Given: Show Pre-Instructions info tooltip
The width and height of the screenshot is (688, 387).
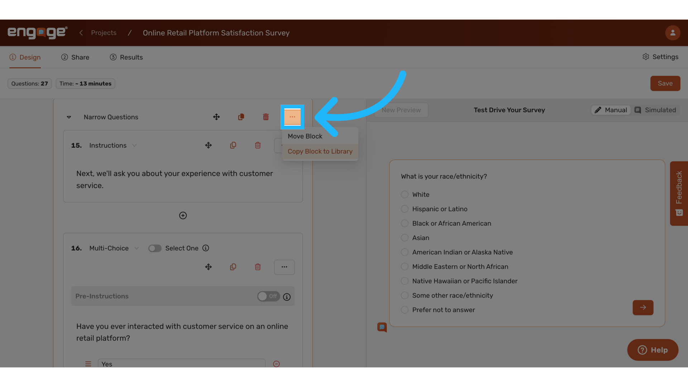Looking at the screenshot, I should (287, 297).
